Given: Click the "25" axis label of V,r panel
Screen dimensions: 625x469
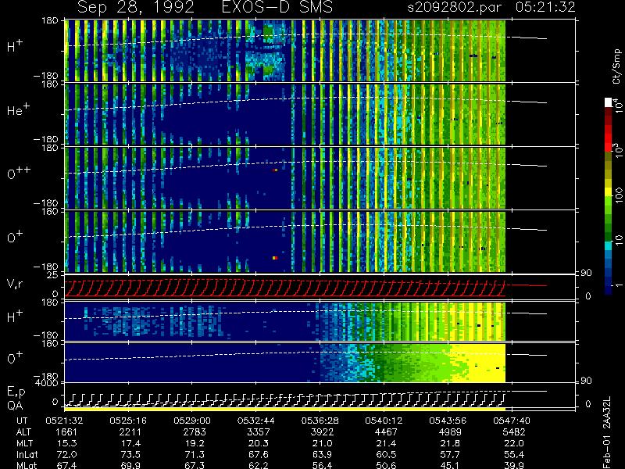Looking at the screenshot, I should [53, 275].
